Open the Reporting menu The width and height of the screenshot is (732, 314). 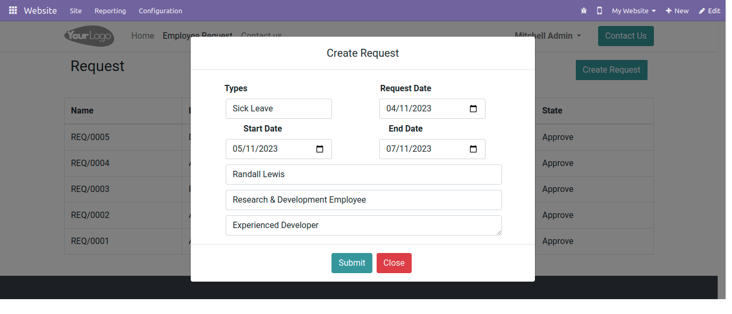click(110, 11)
